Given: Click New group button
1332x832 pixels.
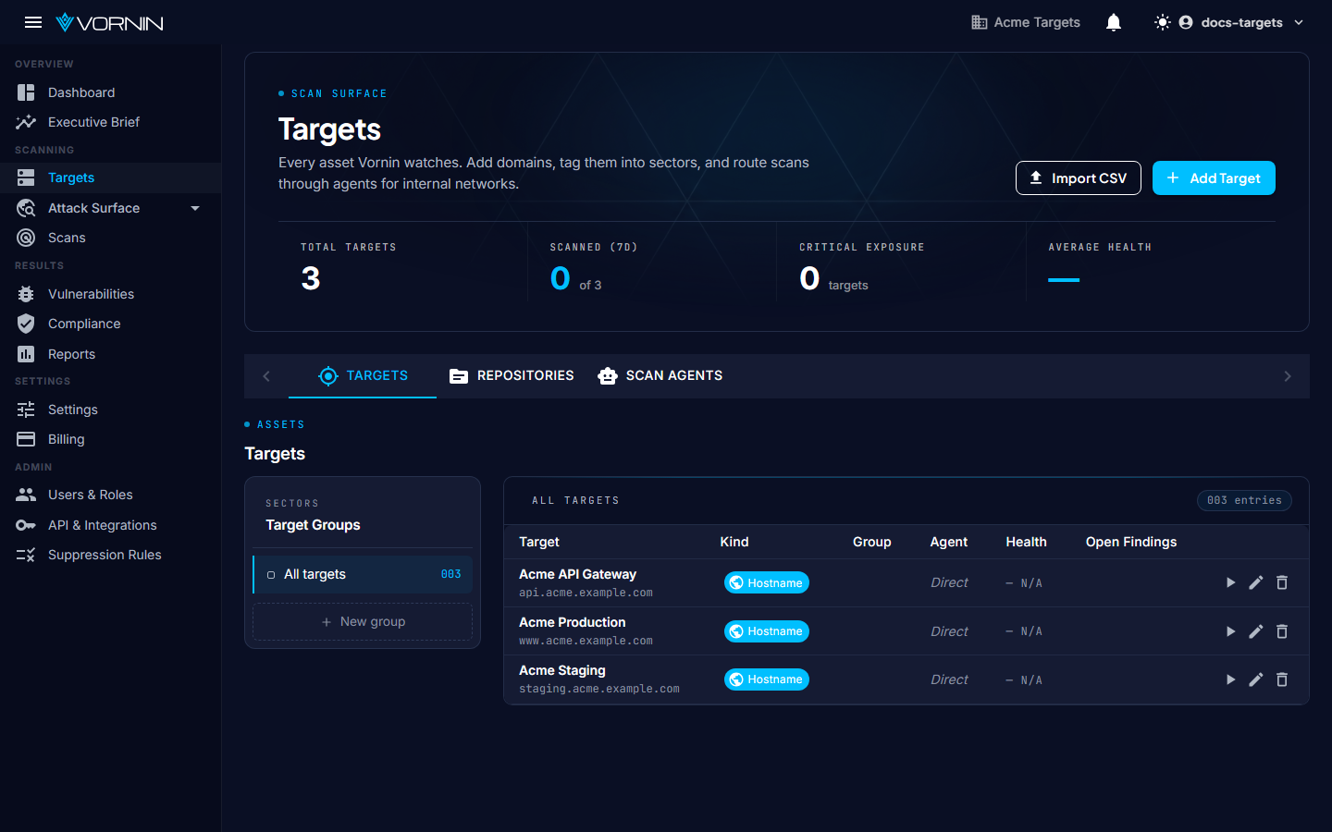Looking at the screenshot, I should pyautogui.click(x=363, y=621).
